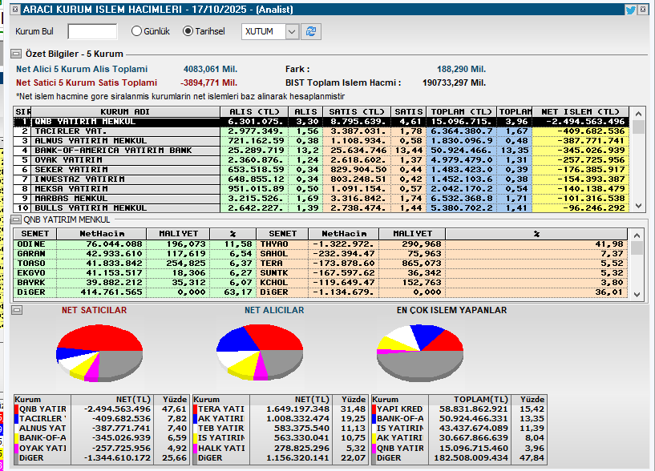Click the GARAN stock row

click(x=135, y=254)
